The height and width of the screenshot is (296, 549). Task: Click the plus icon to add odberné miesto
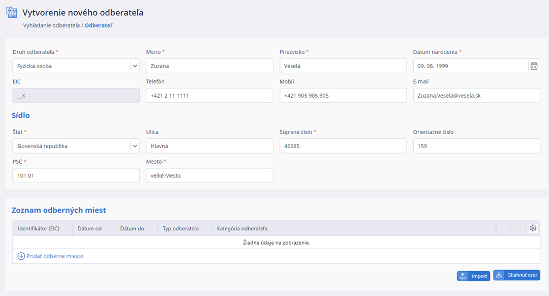[21, 256]
